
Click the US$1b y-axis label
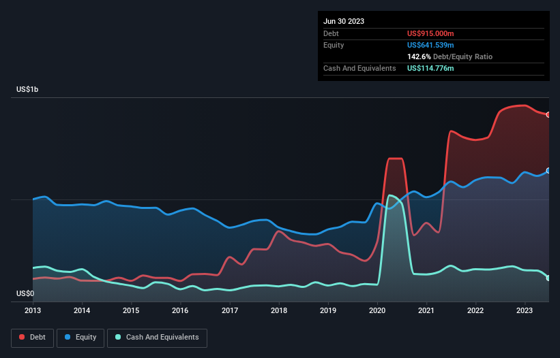pyautogui.click(x=27, y=89)
